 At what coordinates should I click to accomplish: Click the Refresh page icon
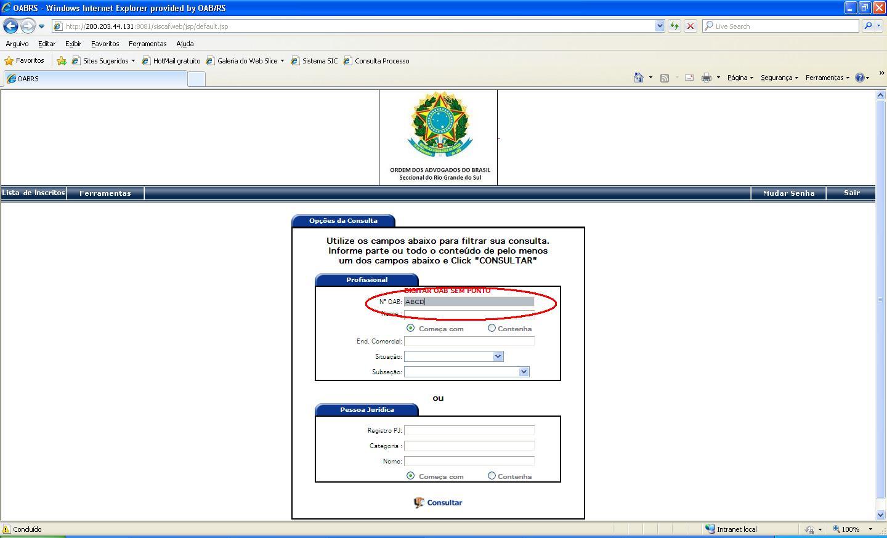pos(674,26)
